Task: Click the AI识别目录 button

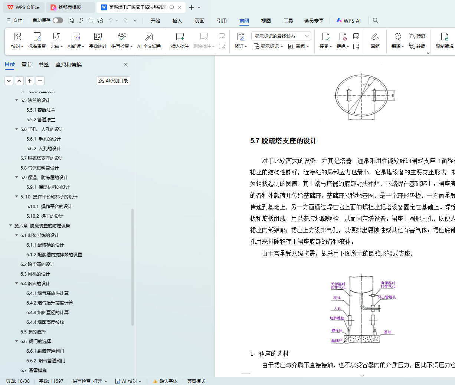Action: click(x=113, y=81)
